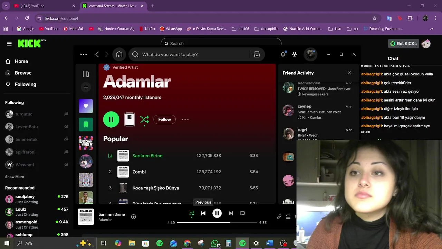The height and width of the screenshot is (249, 442).
Task: Open souljaboy recommended stream
Action: click(x=37, y=199)
